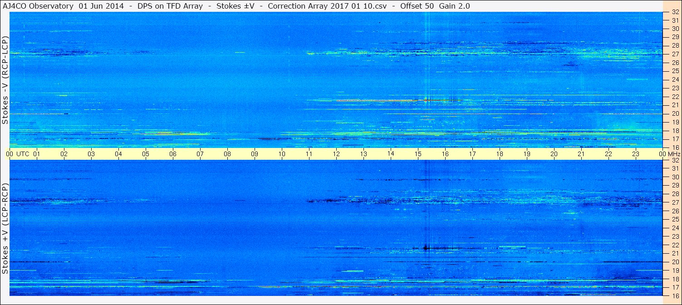Select hour 22 on the UTC time axis
682x305 pixels.
click(x=608, y=154)
